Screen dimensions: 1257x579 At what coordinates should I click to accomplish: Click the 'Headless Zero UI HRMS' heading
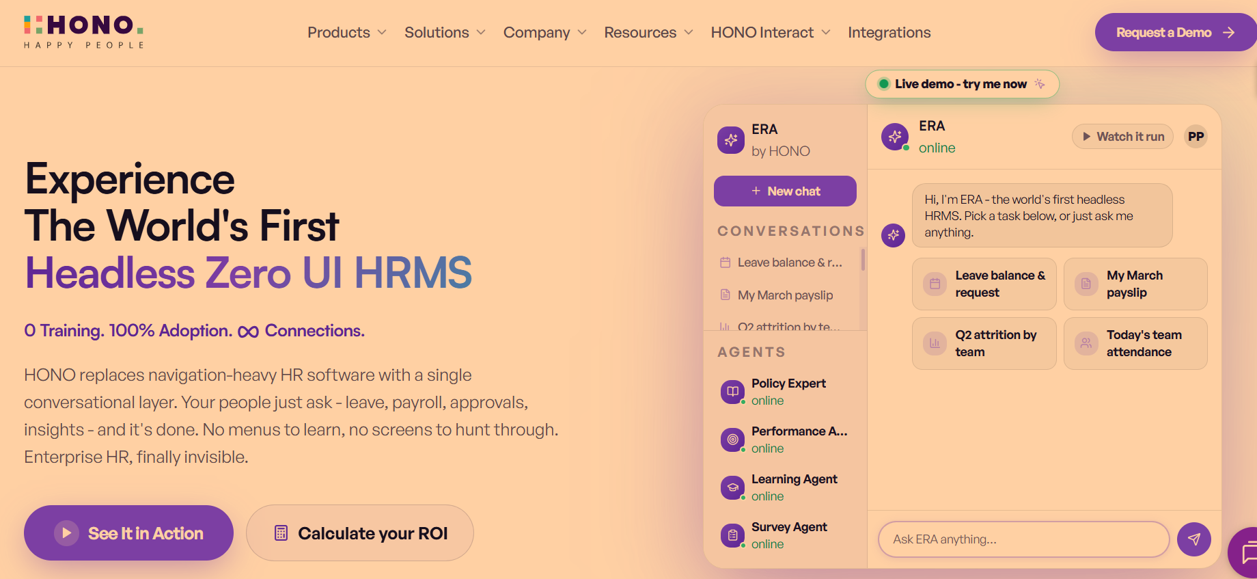248,273
